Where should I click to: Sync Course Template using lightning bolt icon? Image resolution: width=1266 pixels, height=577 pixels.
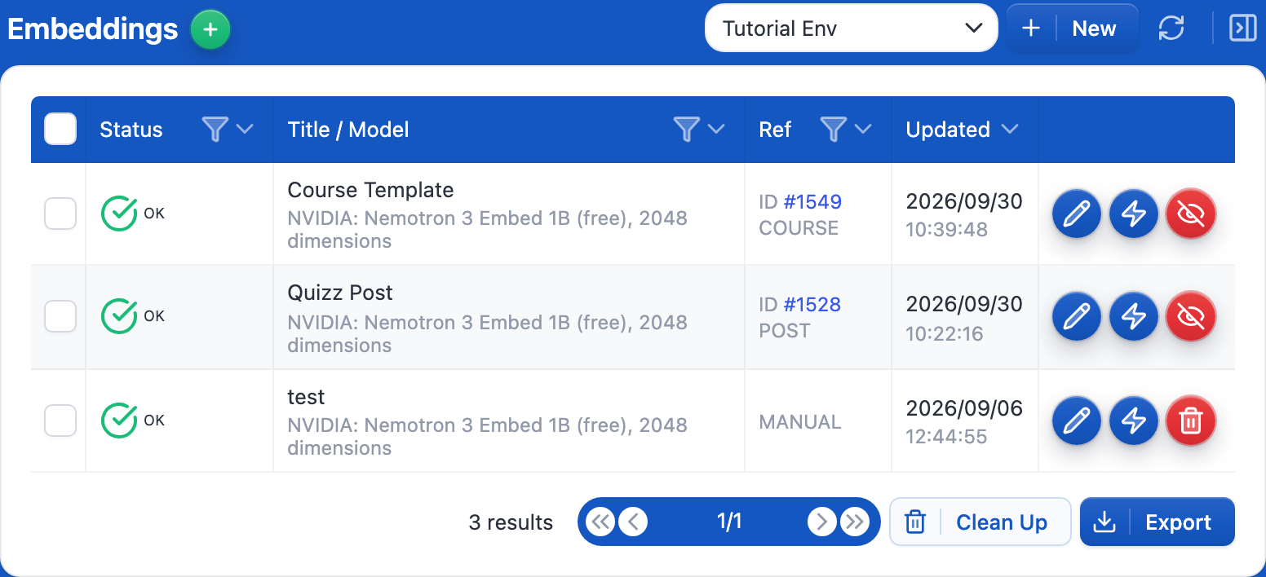click(x=1134, y=214)
